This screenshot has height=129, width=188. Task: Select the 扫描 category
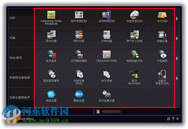point(21,38)
